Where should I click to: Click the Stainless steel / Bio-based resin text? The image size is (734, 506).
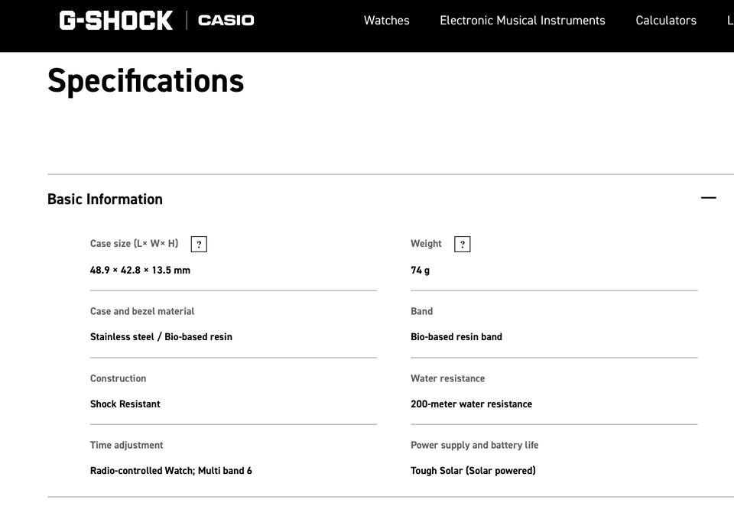(161, 336)
